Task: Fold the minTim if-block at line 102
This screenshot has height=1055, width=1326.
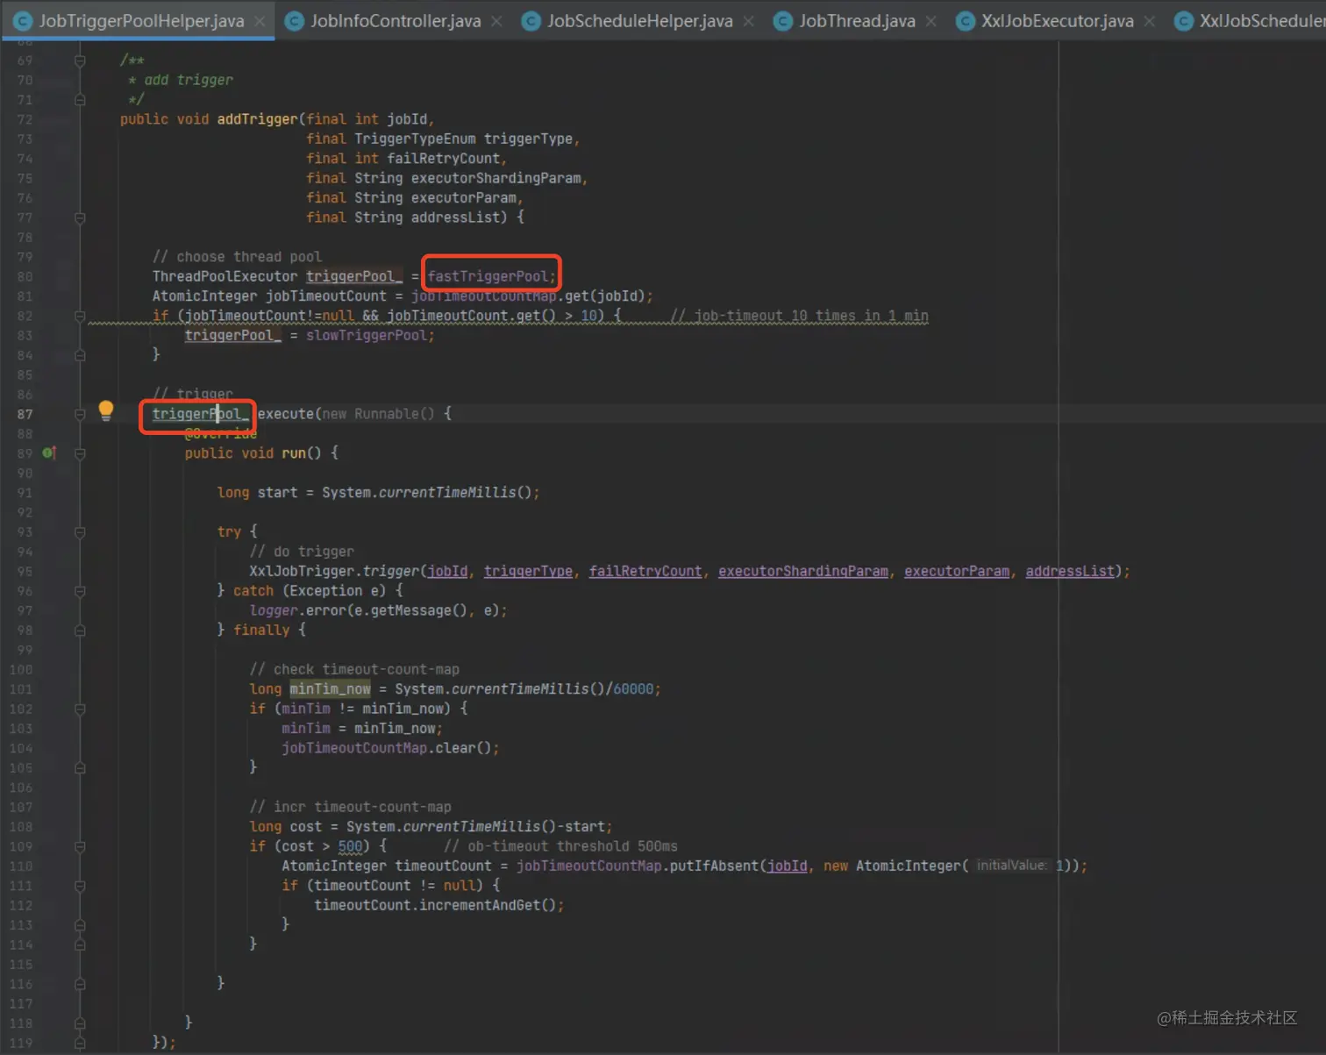Action: click(x=80, y=709)
